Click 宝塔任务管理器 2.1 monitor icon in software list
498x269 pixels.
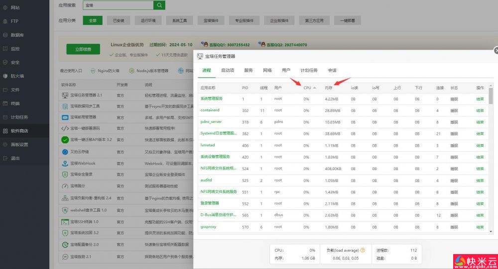coord(65,95)
